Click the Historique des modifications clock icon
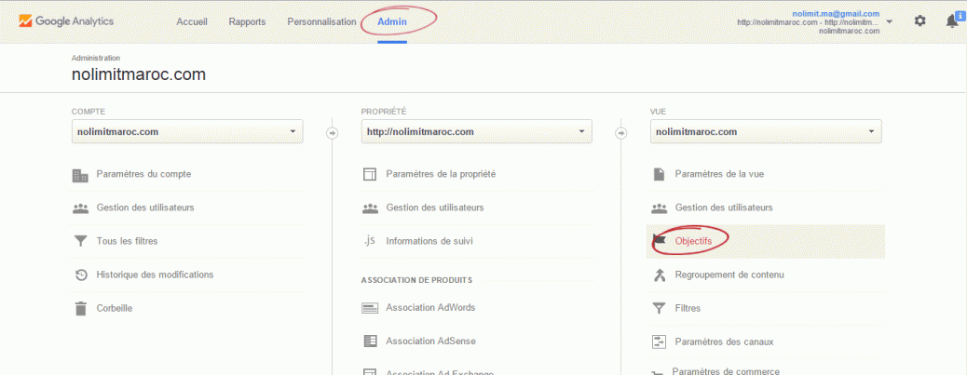The height and width of the screenshot is (375, 967). (x=80, y=275)
